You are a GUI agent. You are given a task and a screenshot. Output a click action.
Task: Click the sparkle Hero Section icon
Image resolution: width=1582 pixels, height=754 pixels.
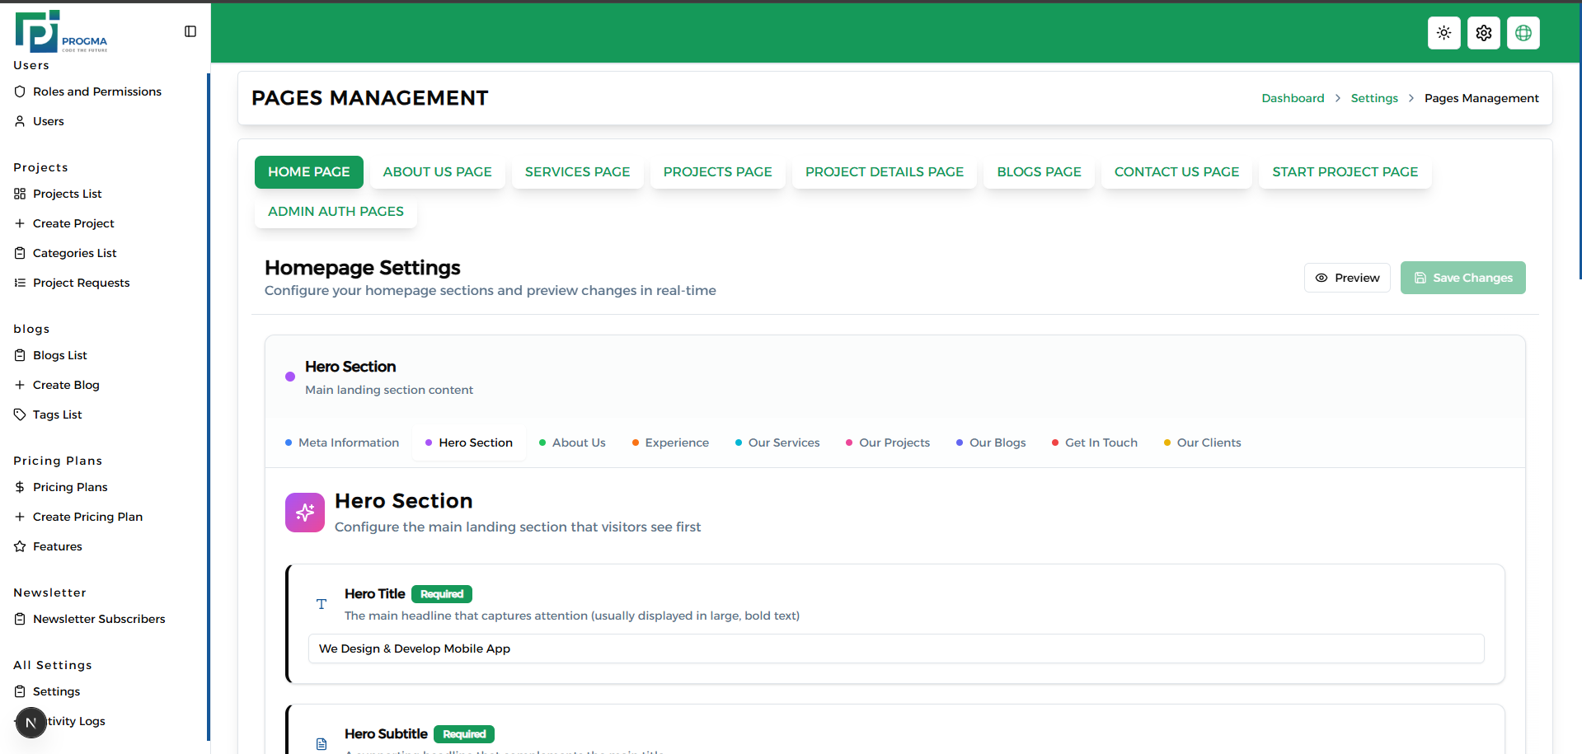click(x=304, y=512)
